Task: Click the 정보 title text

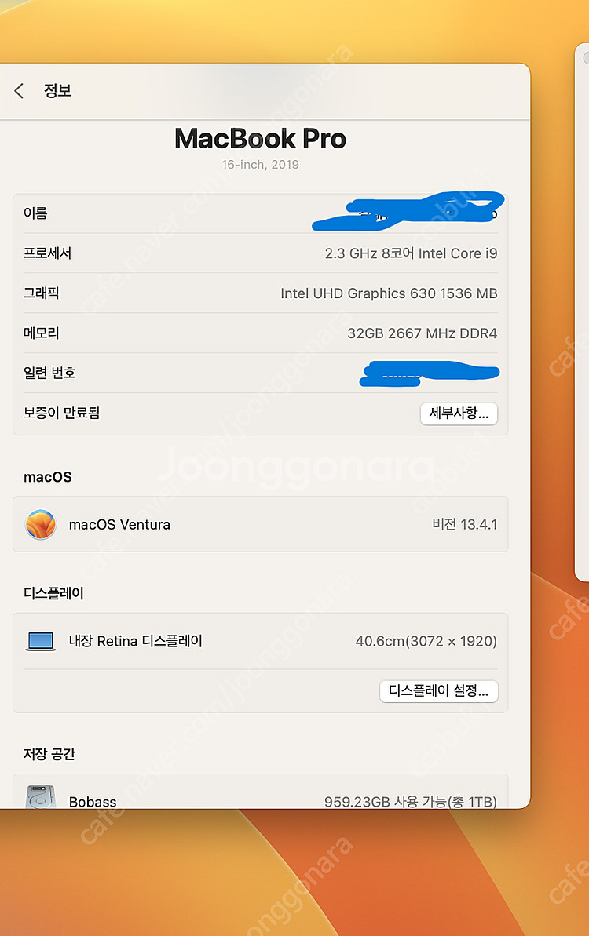Action: coord(57,91)
